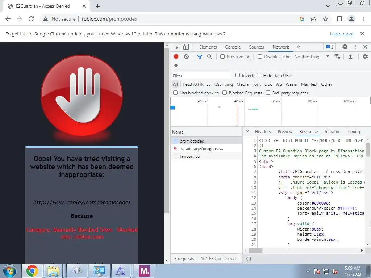Show hidden system tray icons arrow
The image size is (371, 278).
[x=308, y=271]
